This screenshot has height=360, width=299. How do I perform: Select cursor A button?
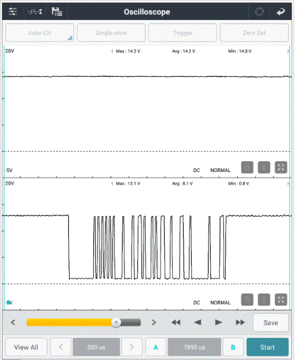156,347
